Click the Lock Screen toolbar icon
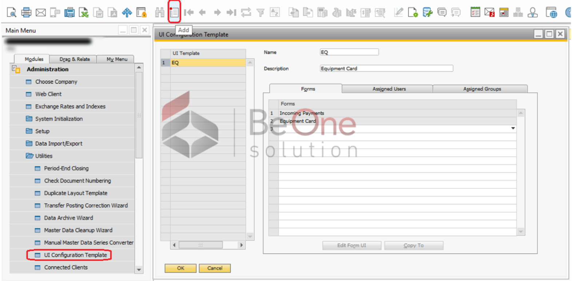This screenshot has height=281, width=572. [x=141, y=12]
